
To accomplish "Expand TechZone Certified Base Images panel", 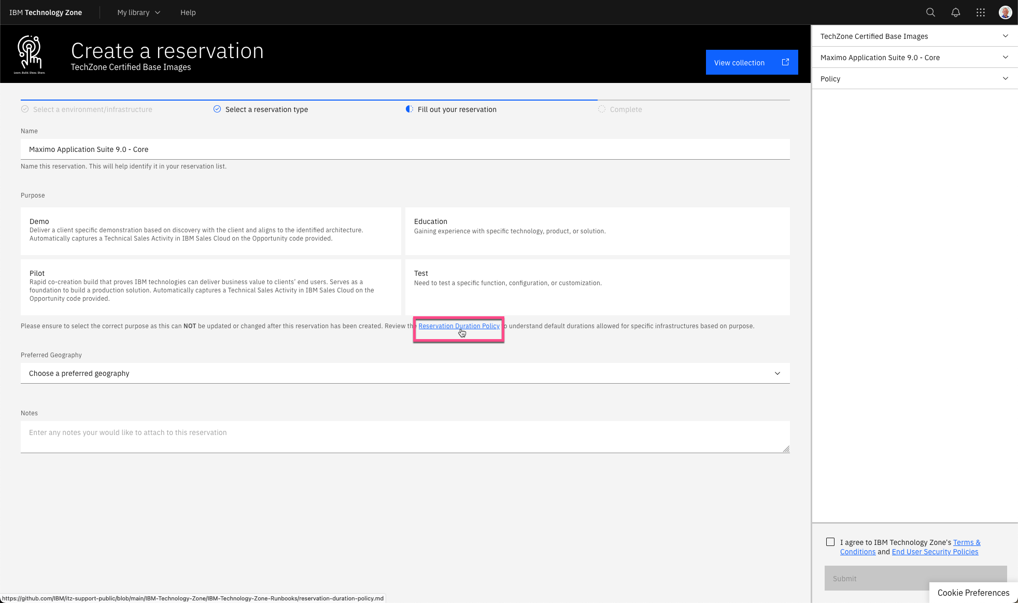I will (915, 36).
